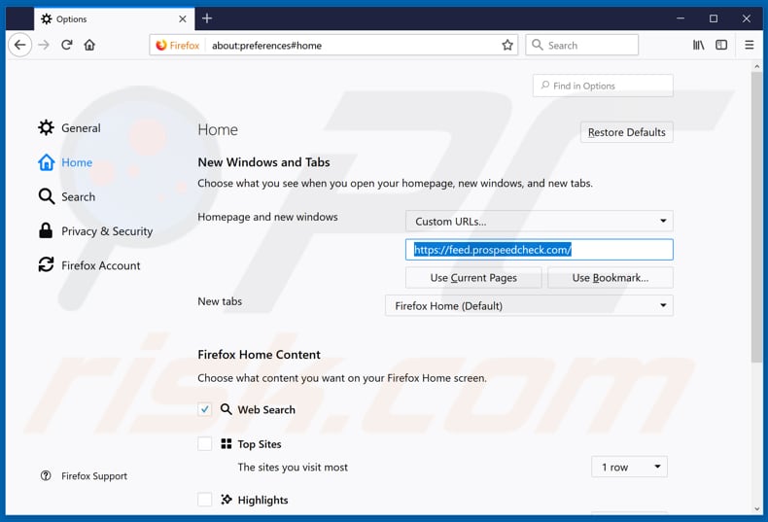Screen dimensions: 768x522
Task: Open the Custom URLs homepage dropdown
Action: 540,222
